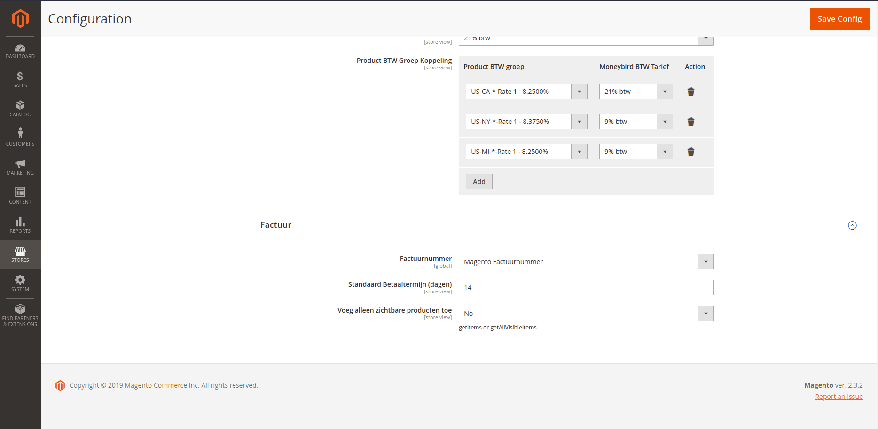This screenshot has height=429, width=878.
Task: Open the partially visible 21% btw dropdown at top
Action: (x=586, y=41)
